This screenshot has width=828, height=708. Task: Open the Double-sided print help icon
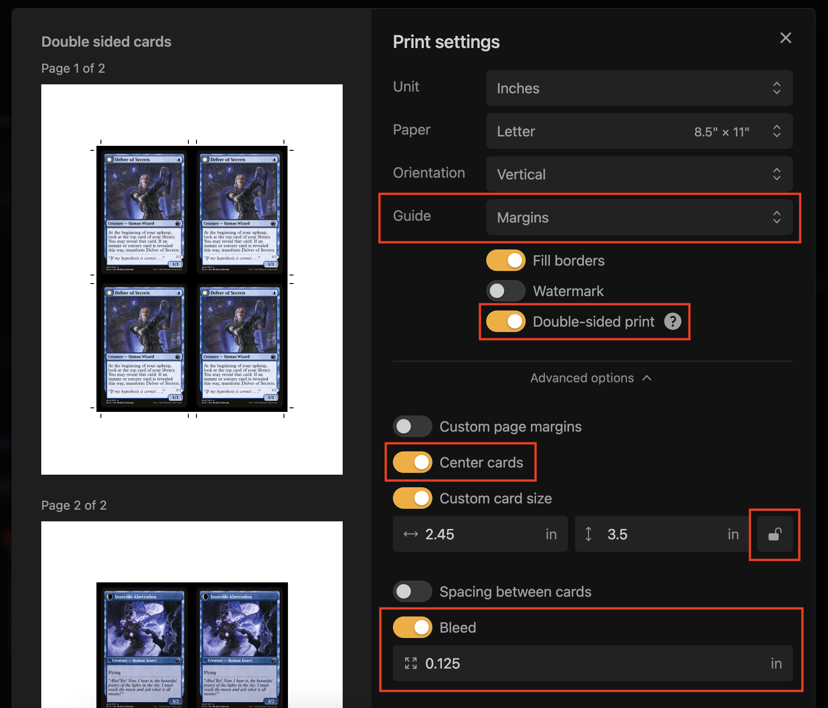[x=672, y=321]
